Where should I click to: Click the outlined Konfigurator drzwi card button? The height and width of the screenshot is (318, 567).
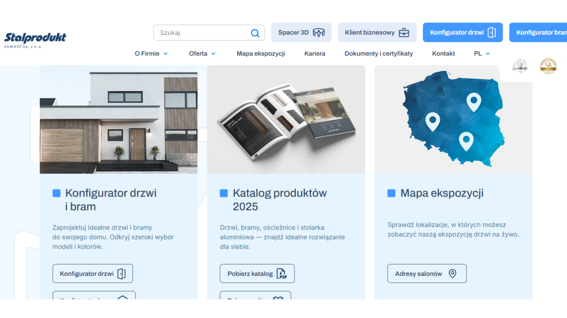coord(93,274)
